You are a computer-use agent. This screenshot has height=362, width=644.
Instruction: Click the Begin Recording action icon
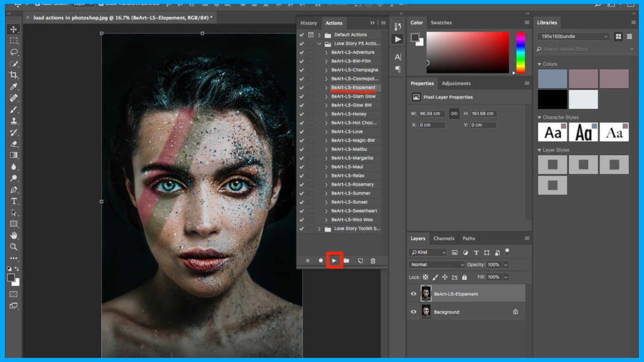point(321,261)
